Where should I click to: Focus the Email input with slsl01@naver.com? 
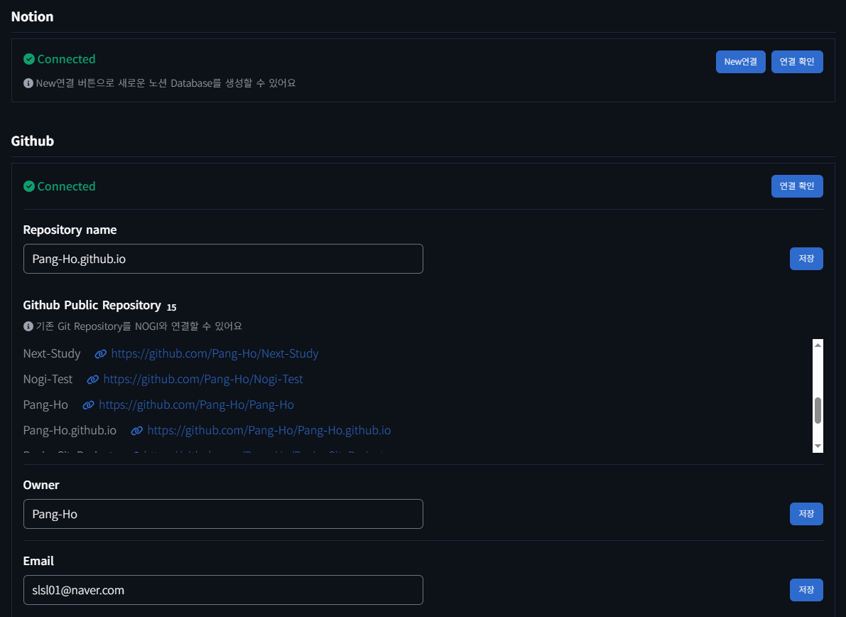tap(223, 590)
